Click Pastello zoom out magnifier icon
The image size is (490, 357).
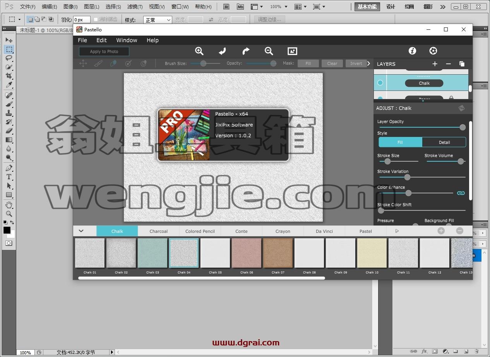coord(269,51)
